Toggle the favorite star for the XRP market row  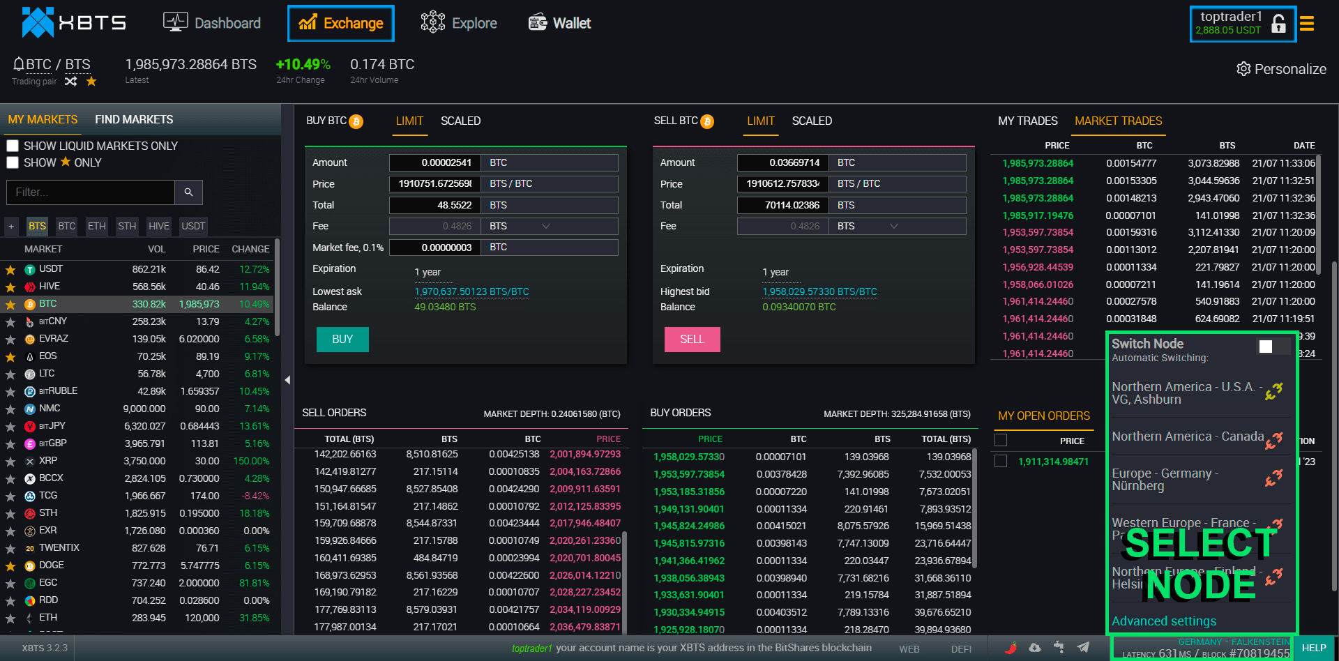(x=10, y=462)
